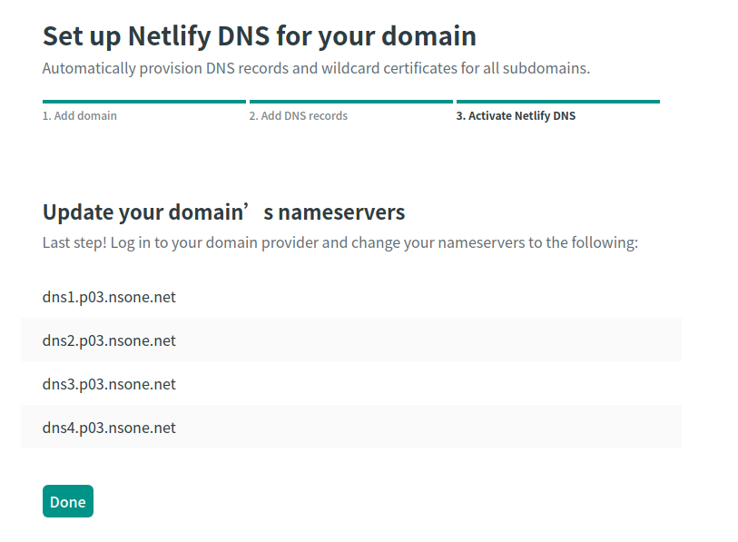Viewport: 738px width, 542px height.
Task: Click the highlighted dns2 nameserver row
Action: pyautogui.click(x=360, y=340)
